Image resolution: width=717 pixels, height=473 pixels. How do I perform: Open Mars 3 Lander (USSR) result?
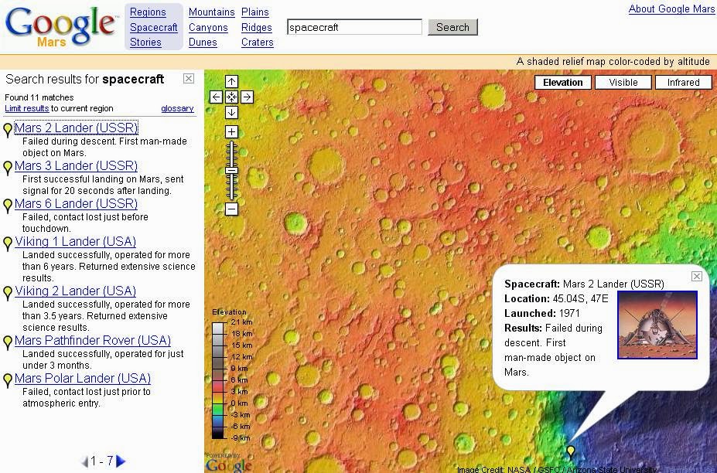(76, 165)
